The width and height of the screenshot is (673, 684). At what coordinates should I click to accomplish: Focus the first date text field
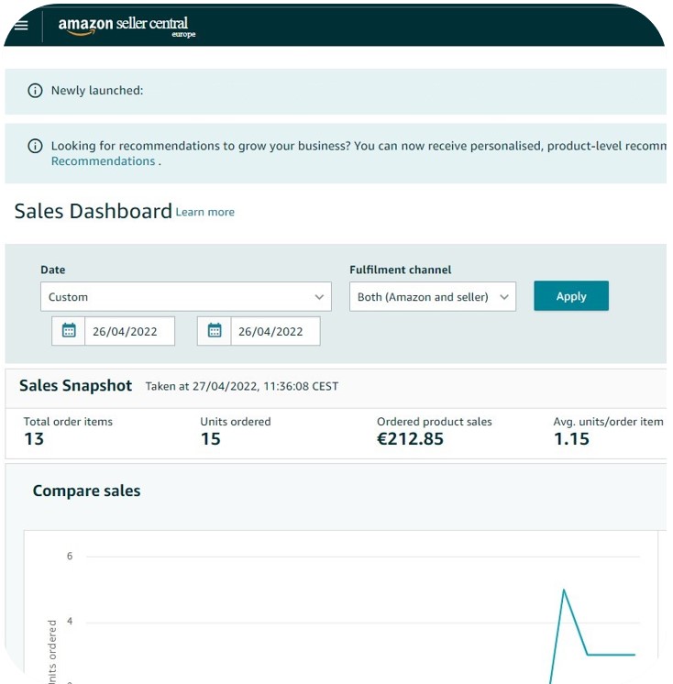(129, 331)
